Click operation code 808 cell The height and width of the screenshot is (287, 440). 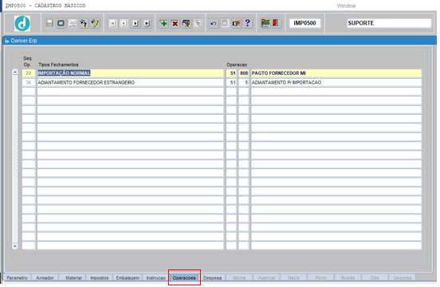244,73
